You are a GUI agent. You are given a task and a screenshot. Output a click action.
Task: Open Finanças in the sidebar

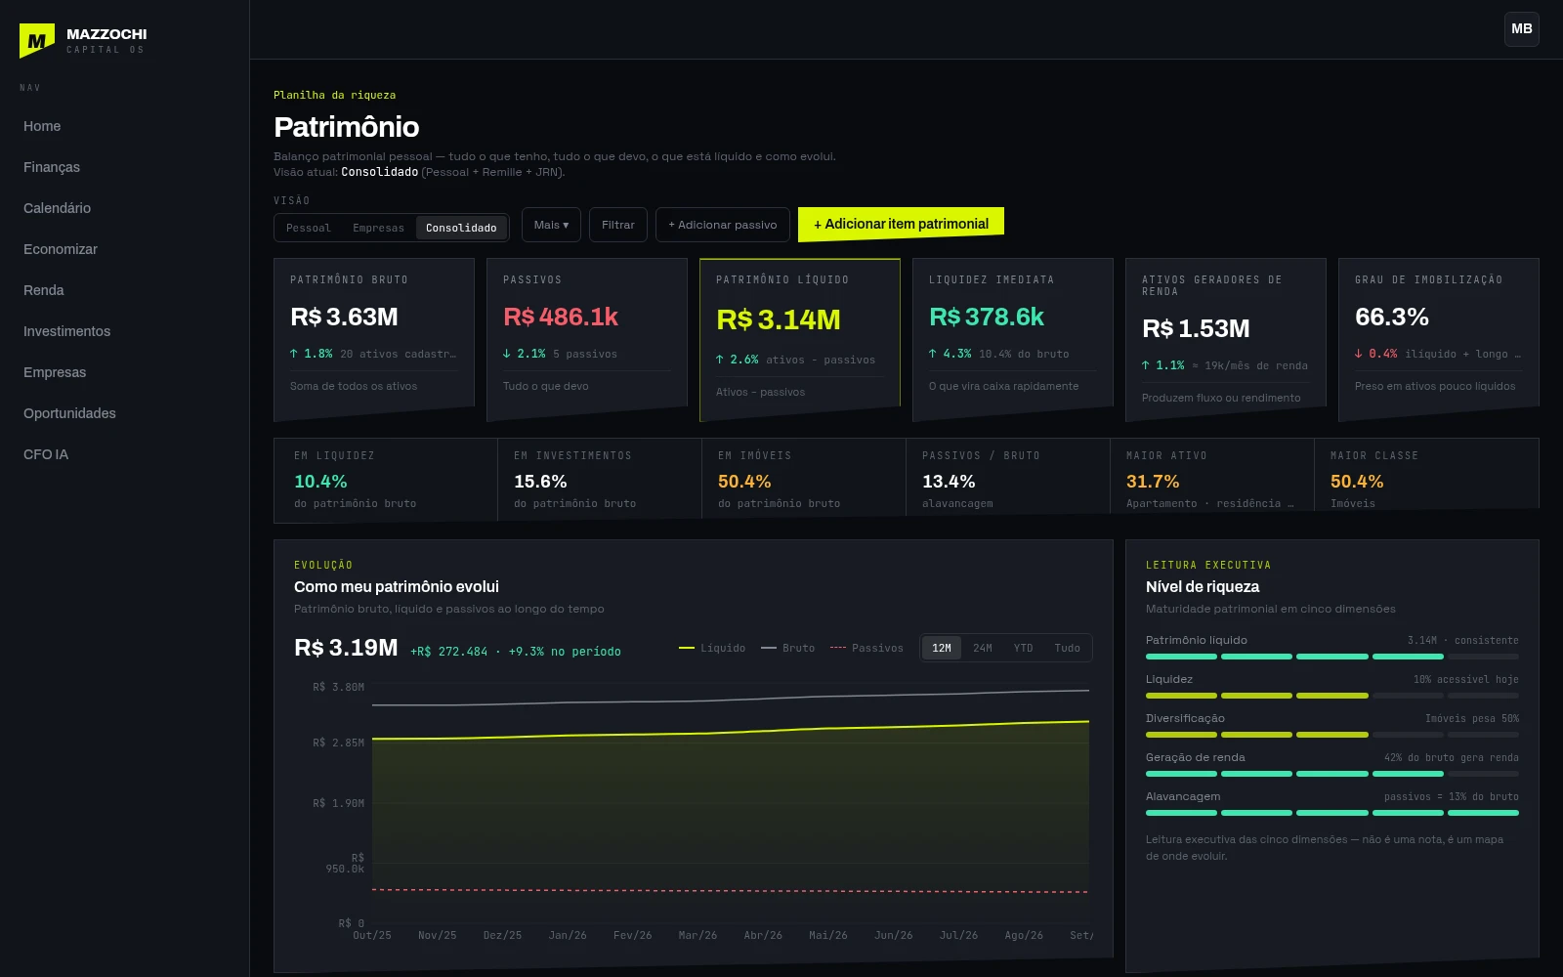52,167
